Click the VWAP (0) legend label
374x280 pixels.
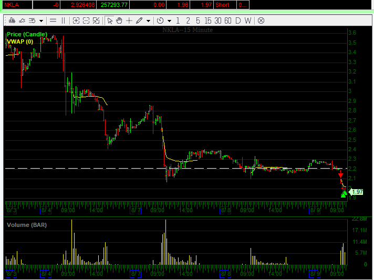click(20, 42)
